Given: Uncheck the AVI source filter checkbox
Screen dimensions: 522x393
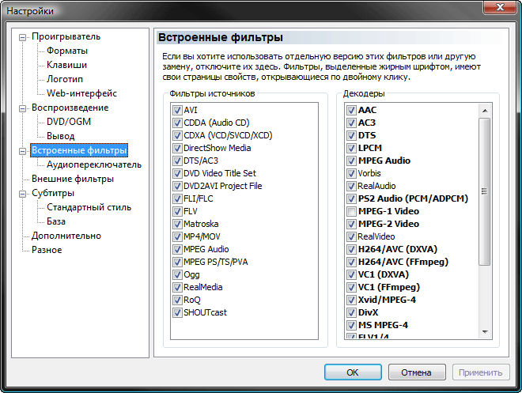Looking at the screenshot, I should (177, 110).
